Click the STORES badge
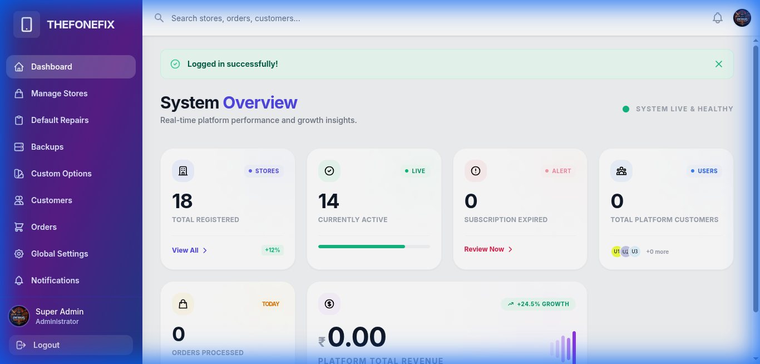This screenshot has width=760, height=364. coord(264,171)
